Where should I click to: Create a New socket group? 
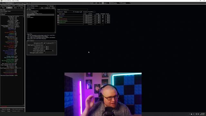tap(42, 8)
